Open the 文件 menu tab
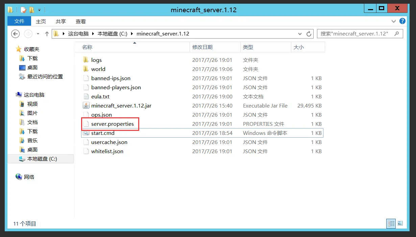The width and height of the screenshot is (416, 237). click(19, 21)
